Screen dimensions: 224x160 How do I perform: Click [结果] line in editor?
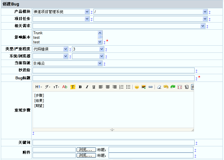pyautogui.click(x=39, y=100)
